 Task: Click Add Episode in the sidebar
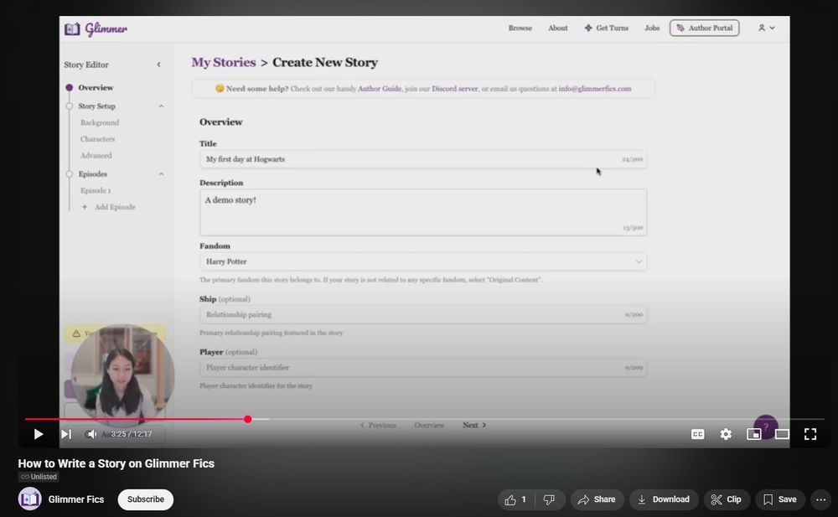pos(108,207)
